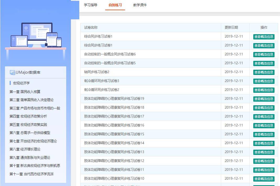The width and height of the screenshot is (280, 186).
Task: Select the 自测练习 tab
Action: tap(115, 5)
